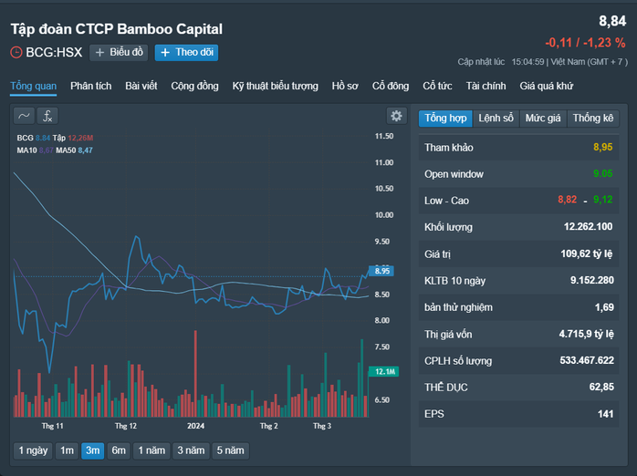Click the EPS value 141

pyautogui.click(x=605, y=414)
